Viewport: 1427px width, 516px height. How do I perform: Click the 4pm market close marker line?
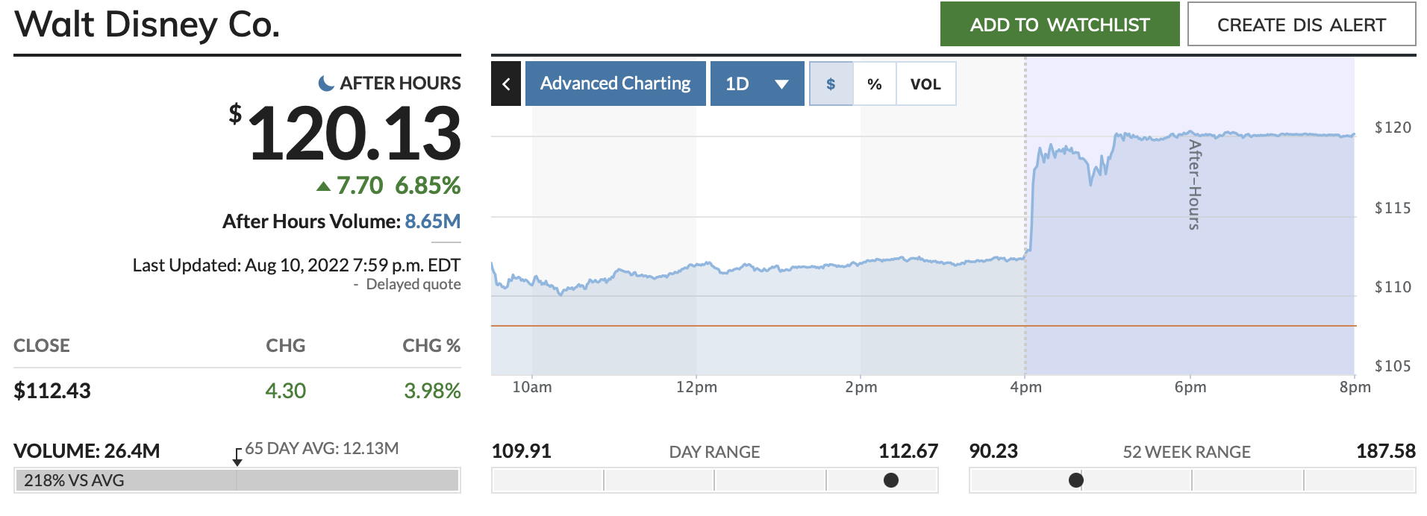click(1025, 313)
